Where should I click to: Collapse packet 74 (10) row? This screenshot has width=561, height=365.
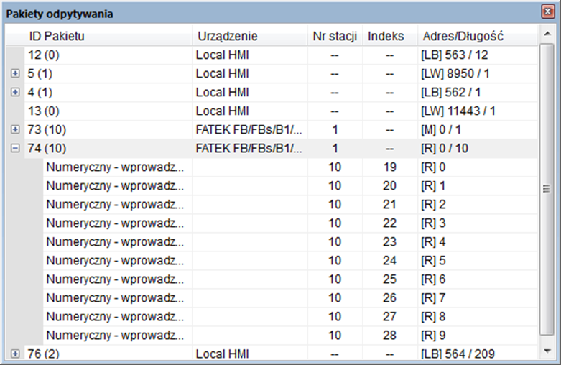tap(15, 148)
